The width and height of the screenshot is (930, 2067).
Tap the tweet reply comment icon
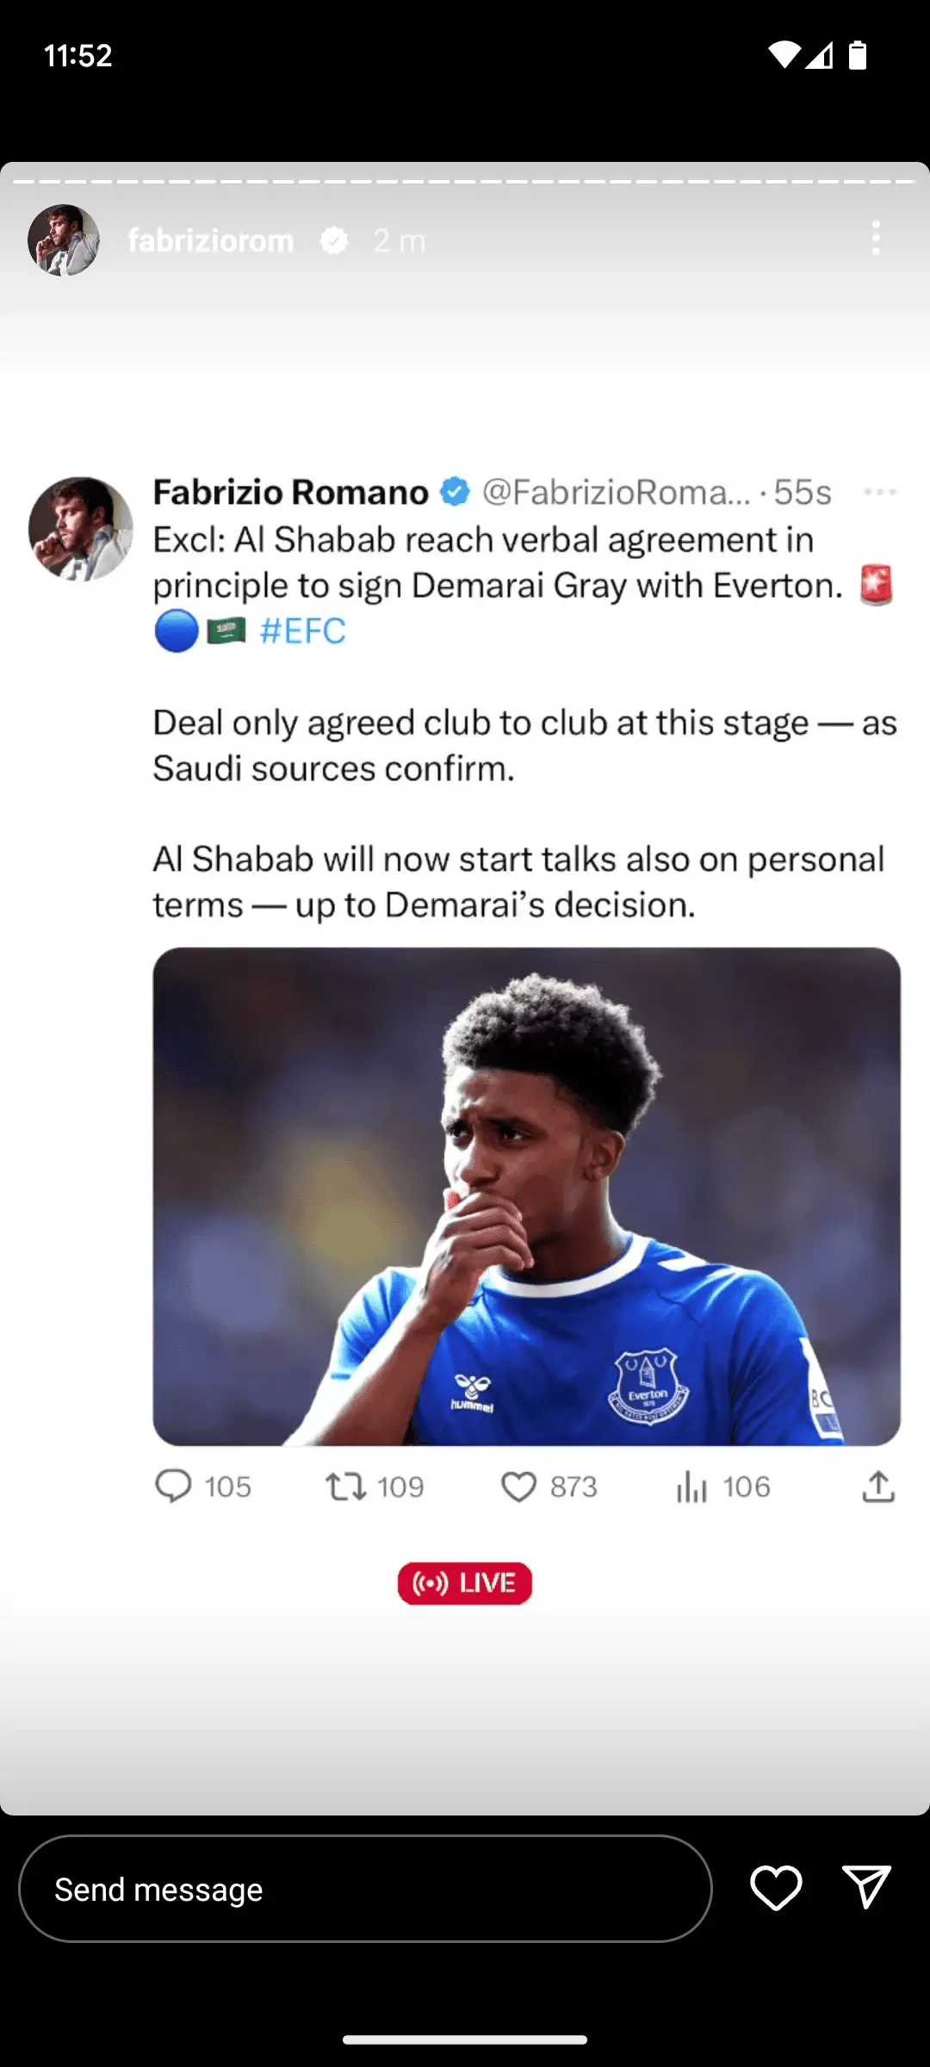pyautogui.click(x=173, y=1487)
